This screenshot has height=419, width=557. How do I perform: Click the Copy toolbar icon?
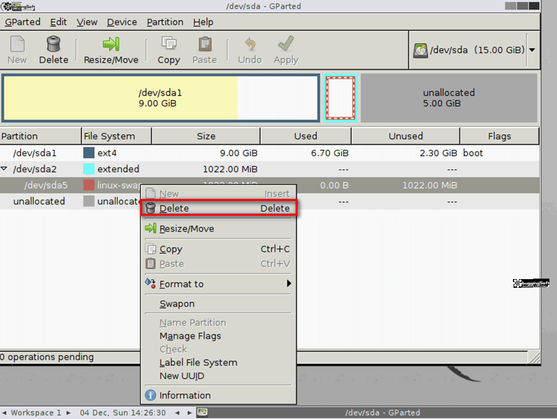tap(169, 44)
